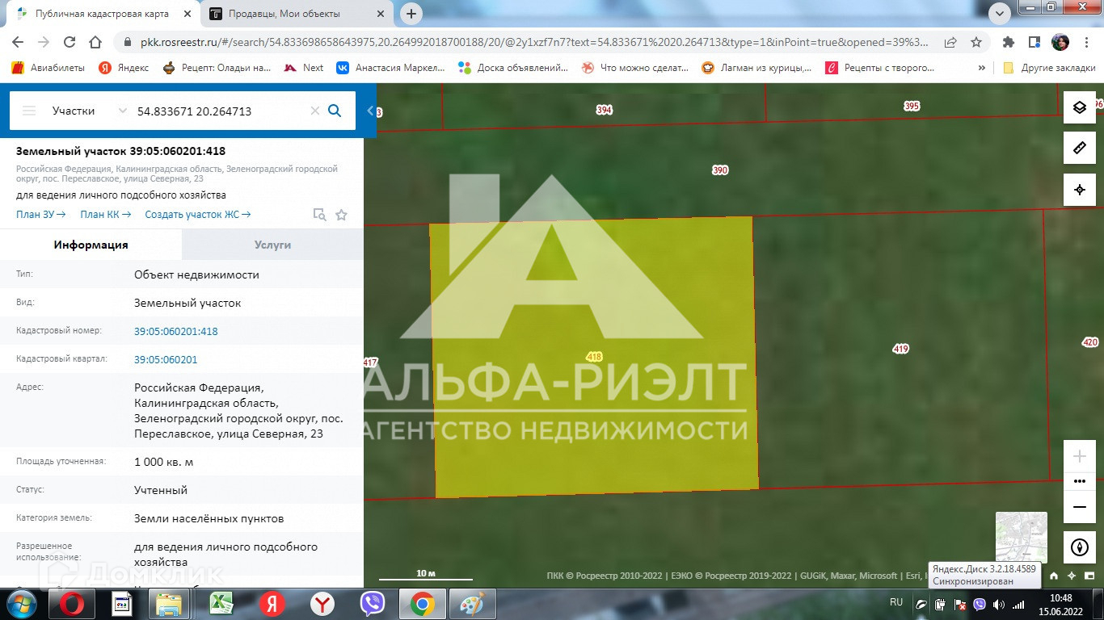Image resolution: width=1104 pixels, height=620 pixels.
Task: Open the Chrome taskbar button
Action: [x=422, y=604]
